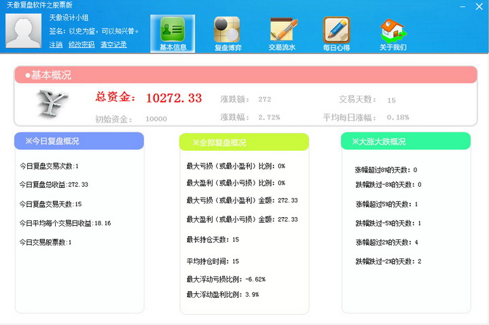Select the 交易流水 tab label
The width and height of the screenshot is (489, 325).
[x=282, y=47]
